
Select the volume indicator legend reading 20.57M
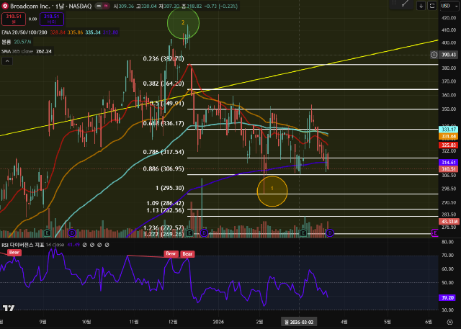(17, 42)
